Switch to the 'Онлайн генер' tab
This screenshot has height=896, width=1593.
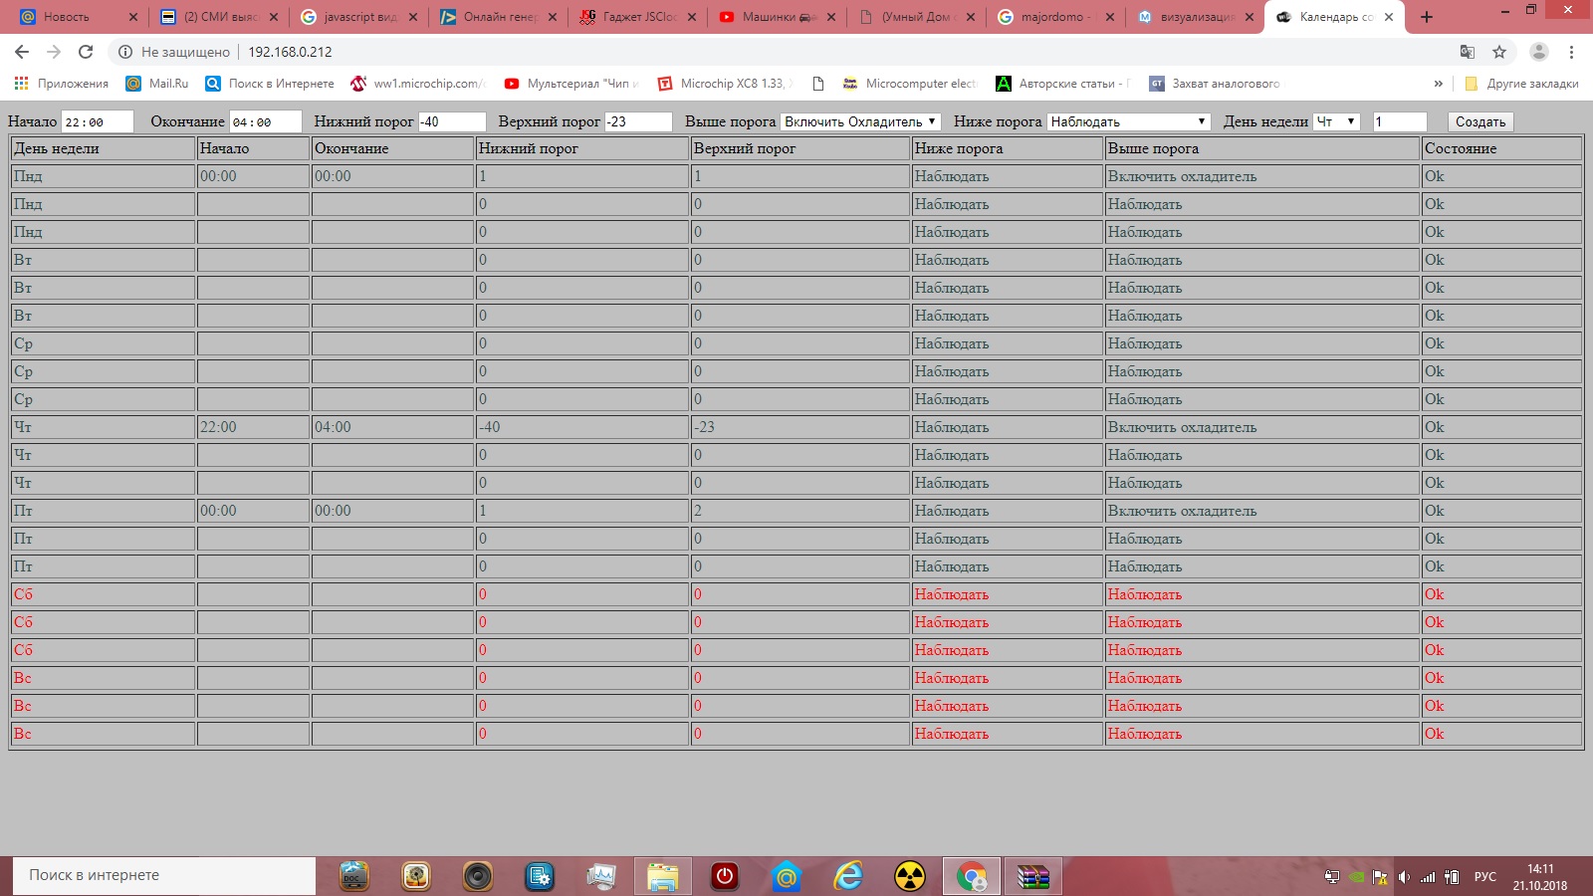(499, 17)
